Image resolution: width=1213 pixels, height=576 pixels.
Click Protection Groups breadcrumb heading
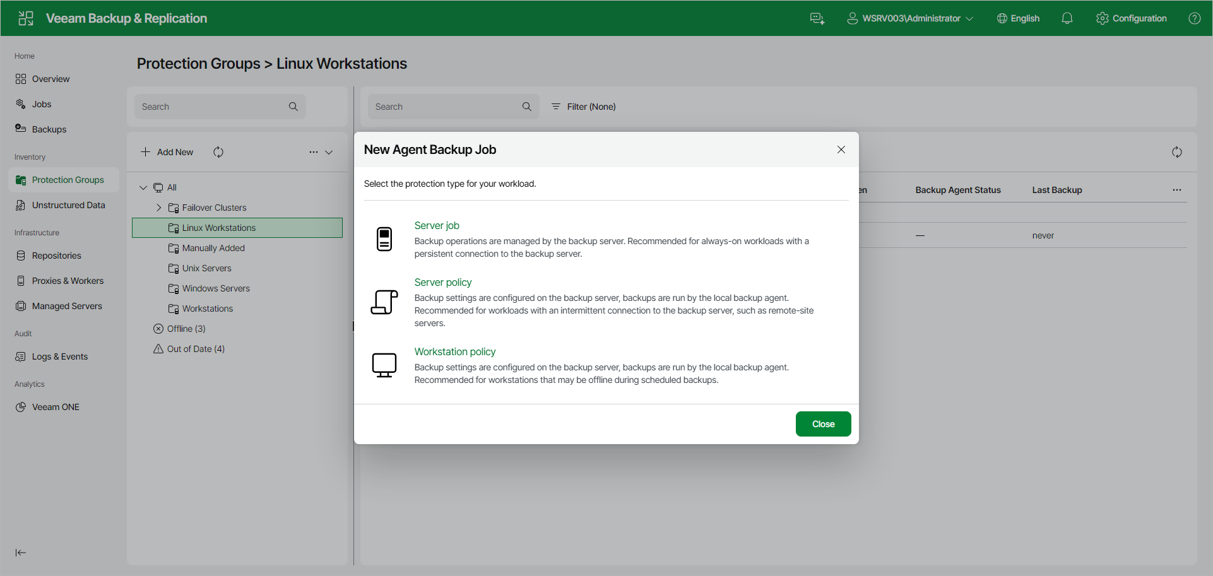point(198,64)
